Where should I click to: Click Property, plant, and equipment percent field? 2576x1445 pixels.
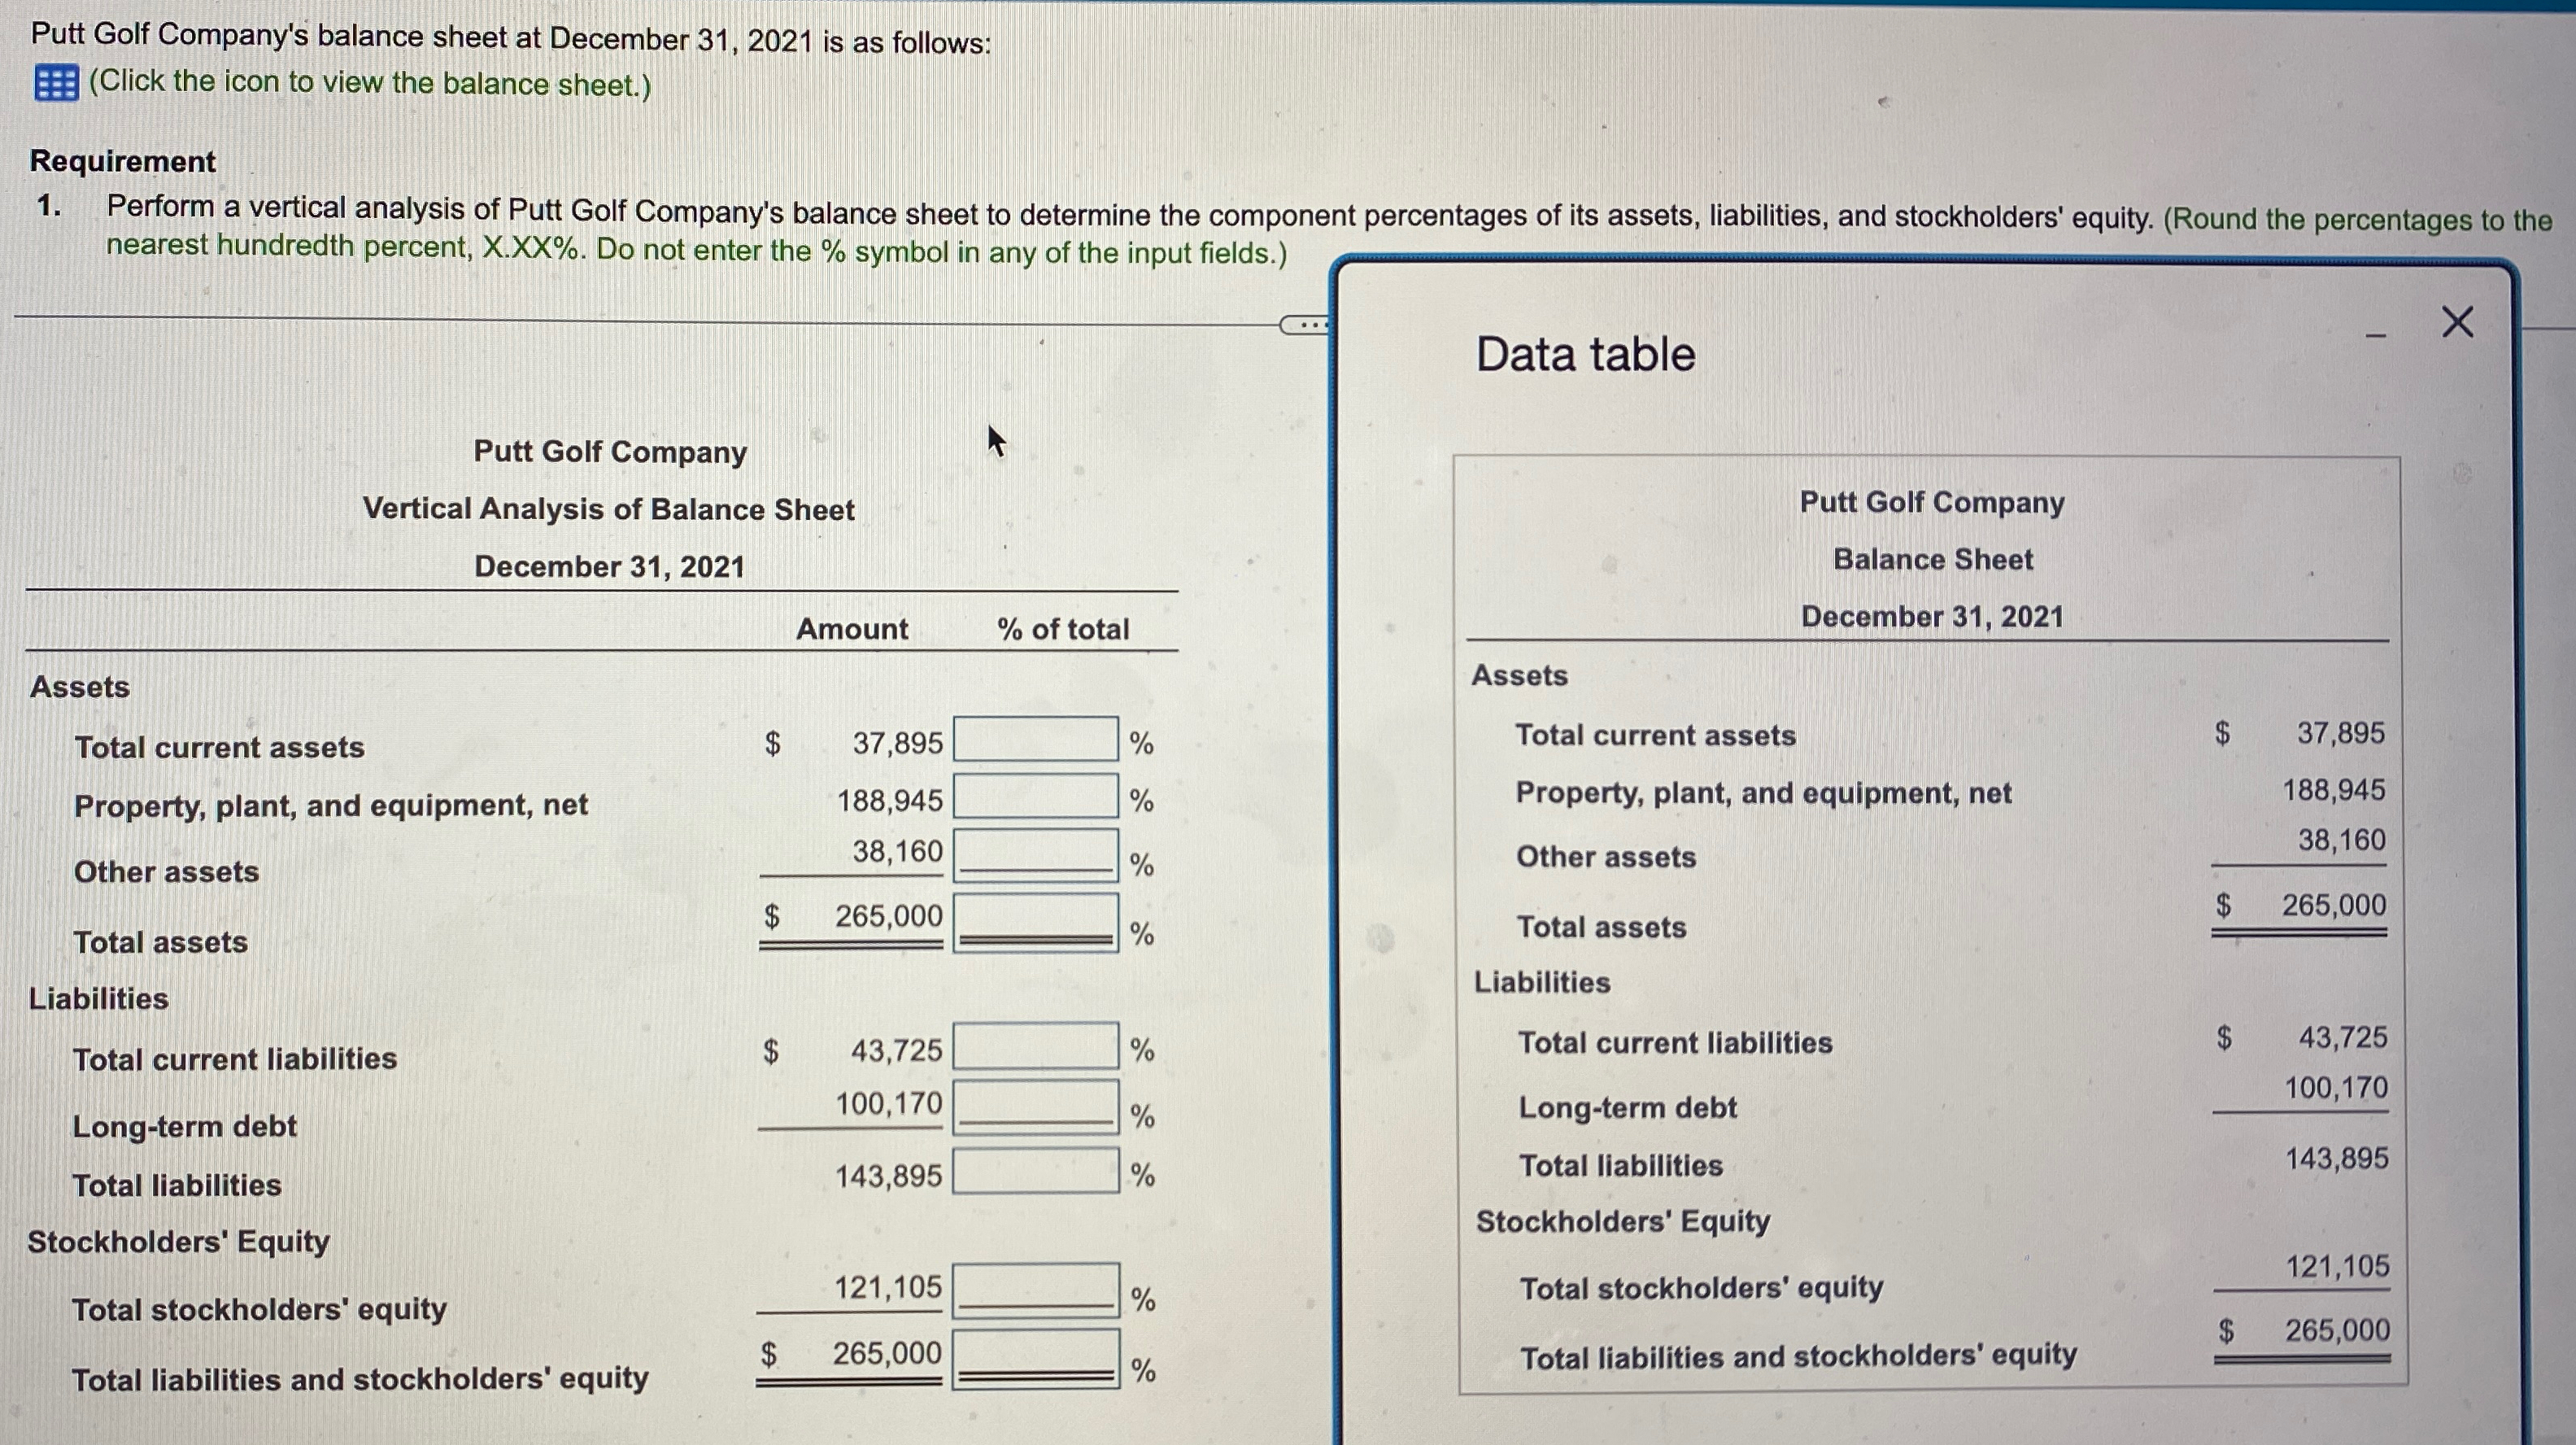pos(1035,797)
